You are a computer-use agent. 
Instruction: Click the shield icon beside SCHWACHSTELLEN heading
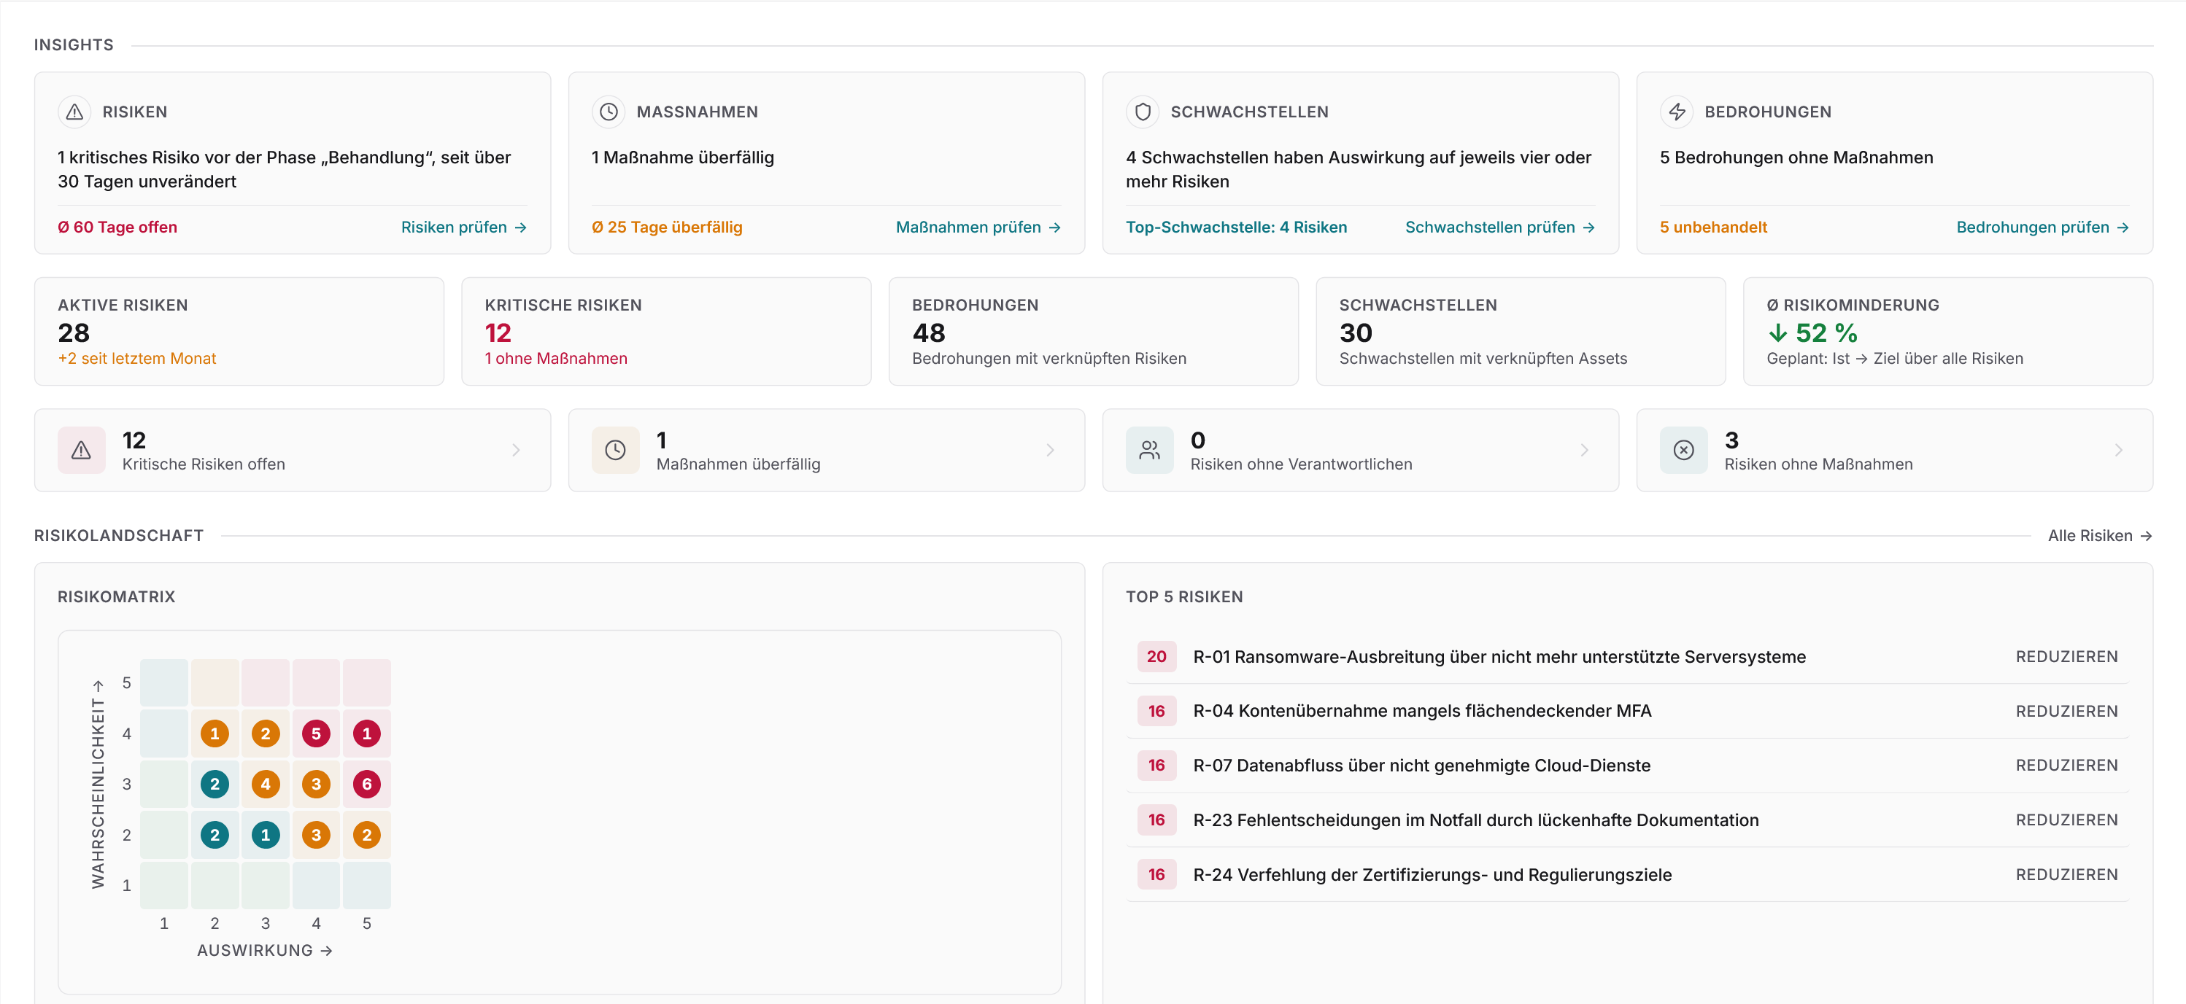click(1142, 112)
